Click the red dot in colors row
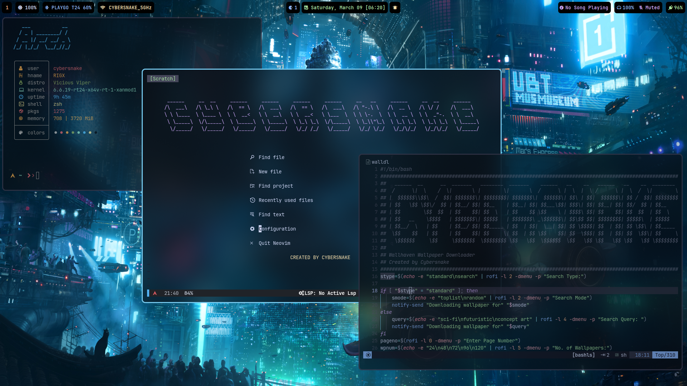Screen dimensions: 687x386 tap(61, 133)
